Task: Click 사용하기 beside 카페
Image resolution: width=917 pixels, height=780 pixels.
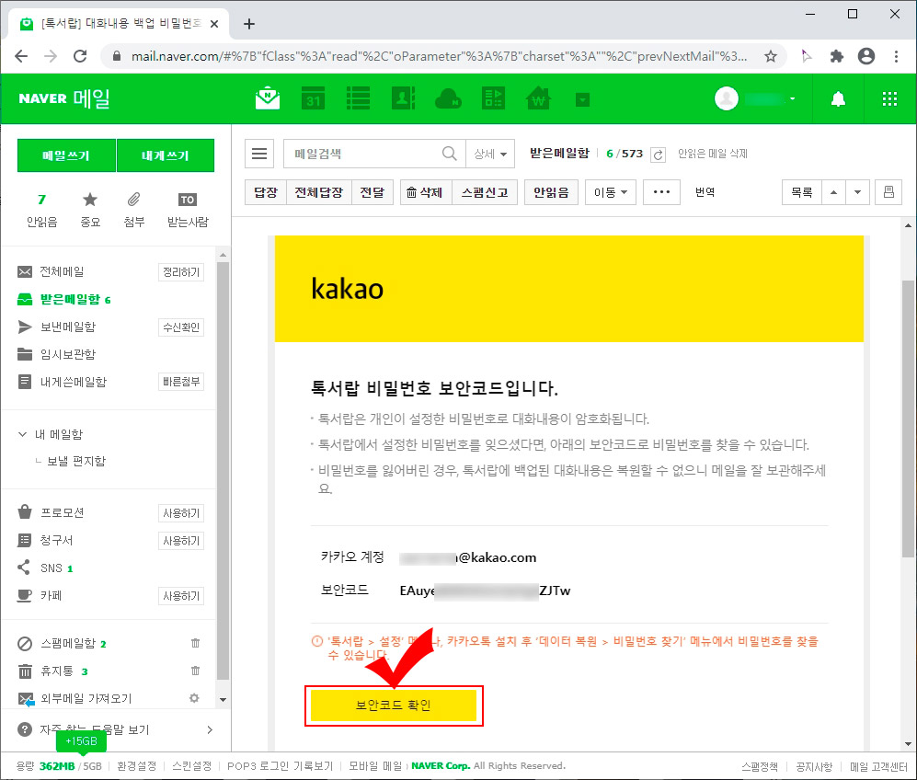Action: (181, 596)
